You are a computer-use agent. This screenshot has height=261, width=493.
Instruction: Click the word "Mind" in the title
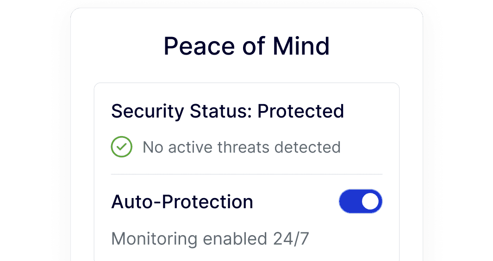pyautogui.click(x=301, y=46)
